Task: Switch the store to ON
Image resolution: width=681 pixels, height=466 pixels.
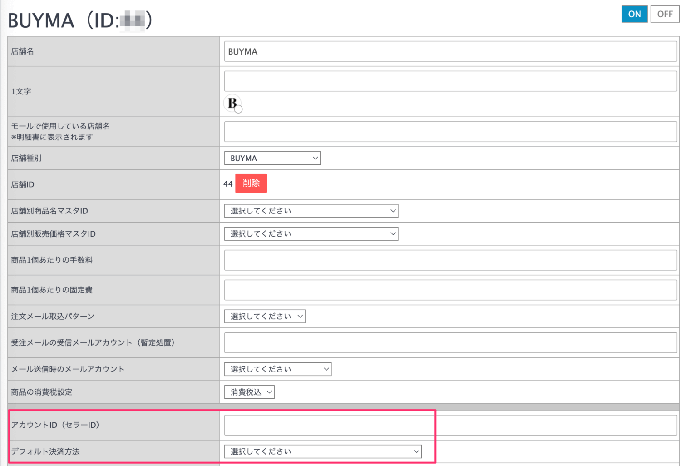Action: pyautogui.click(x=634, y=14)
